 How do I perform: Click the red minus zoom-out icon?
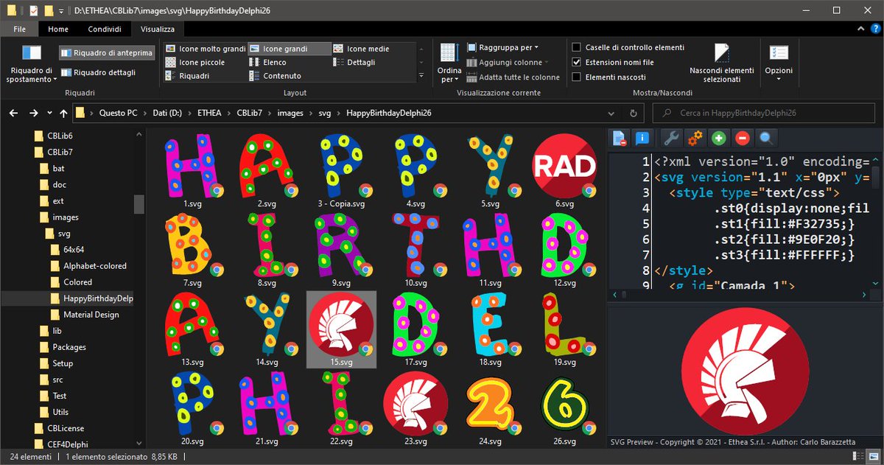tap(743, 137)
